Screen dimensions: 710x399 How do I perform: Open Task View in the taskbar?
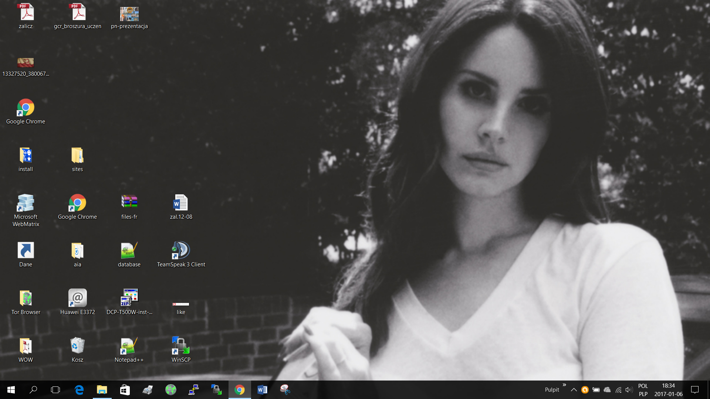tap(55, 390)
